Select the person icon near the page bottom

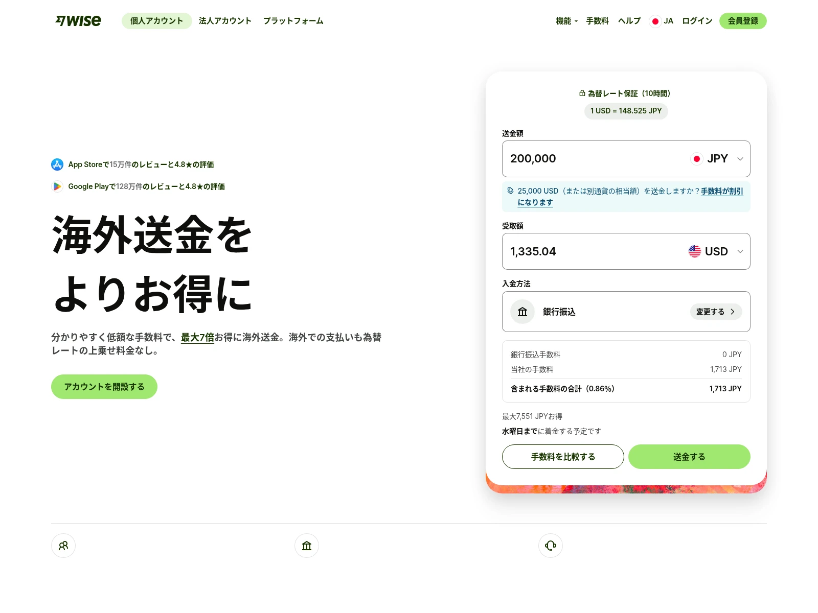[63, 546]
